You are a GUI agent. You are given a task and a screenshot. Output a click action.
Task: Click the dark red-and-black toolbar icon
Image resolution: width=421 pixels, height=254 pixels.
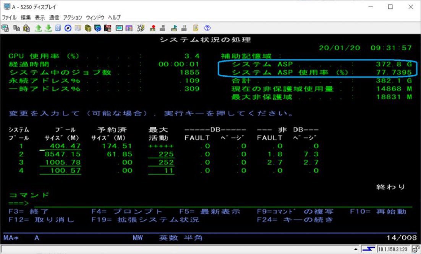point(108,28)
